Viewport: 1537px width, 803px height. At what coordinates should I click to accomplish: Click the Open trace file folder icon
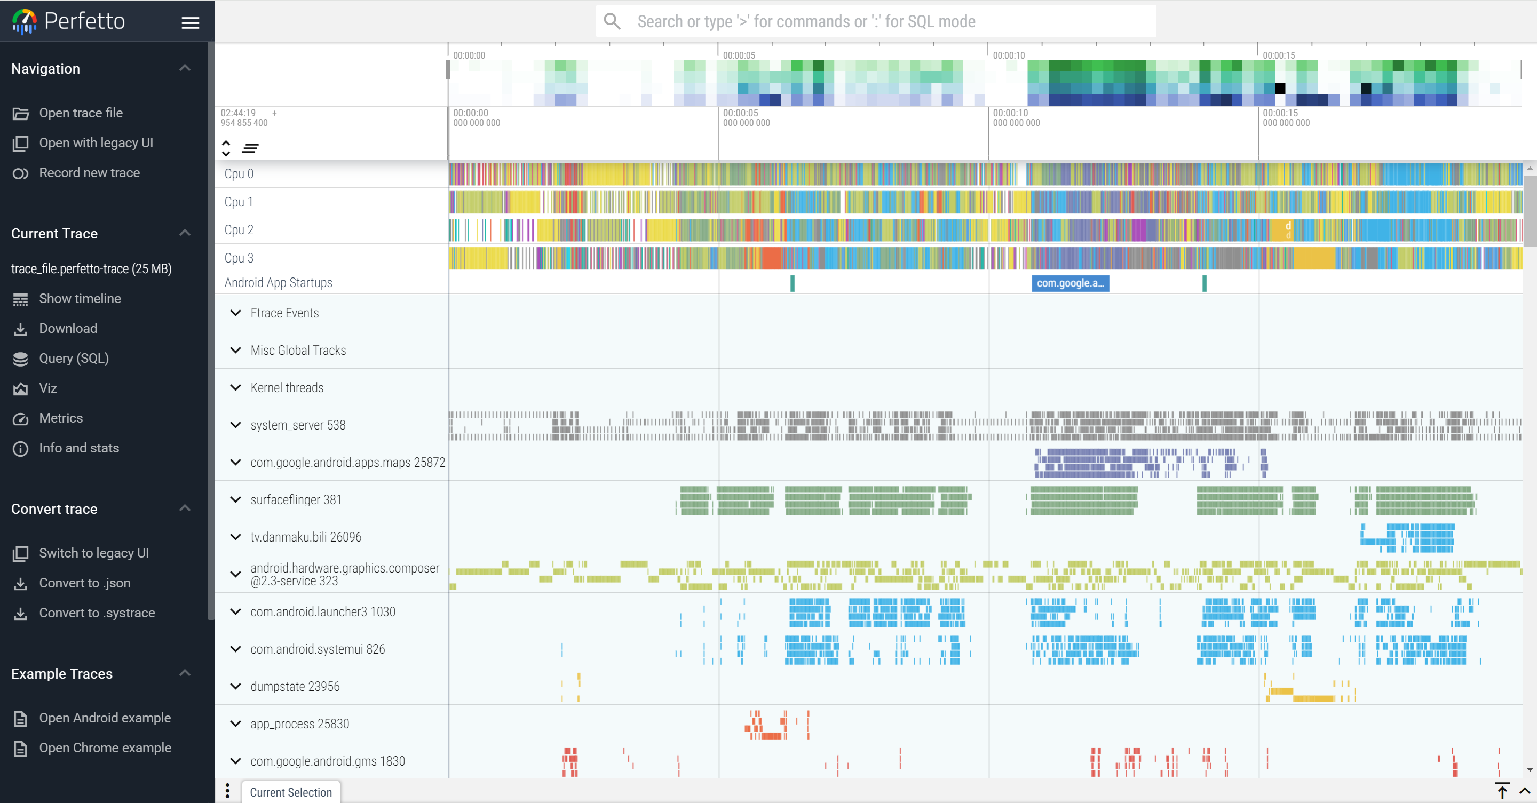(21, 113)
